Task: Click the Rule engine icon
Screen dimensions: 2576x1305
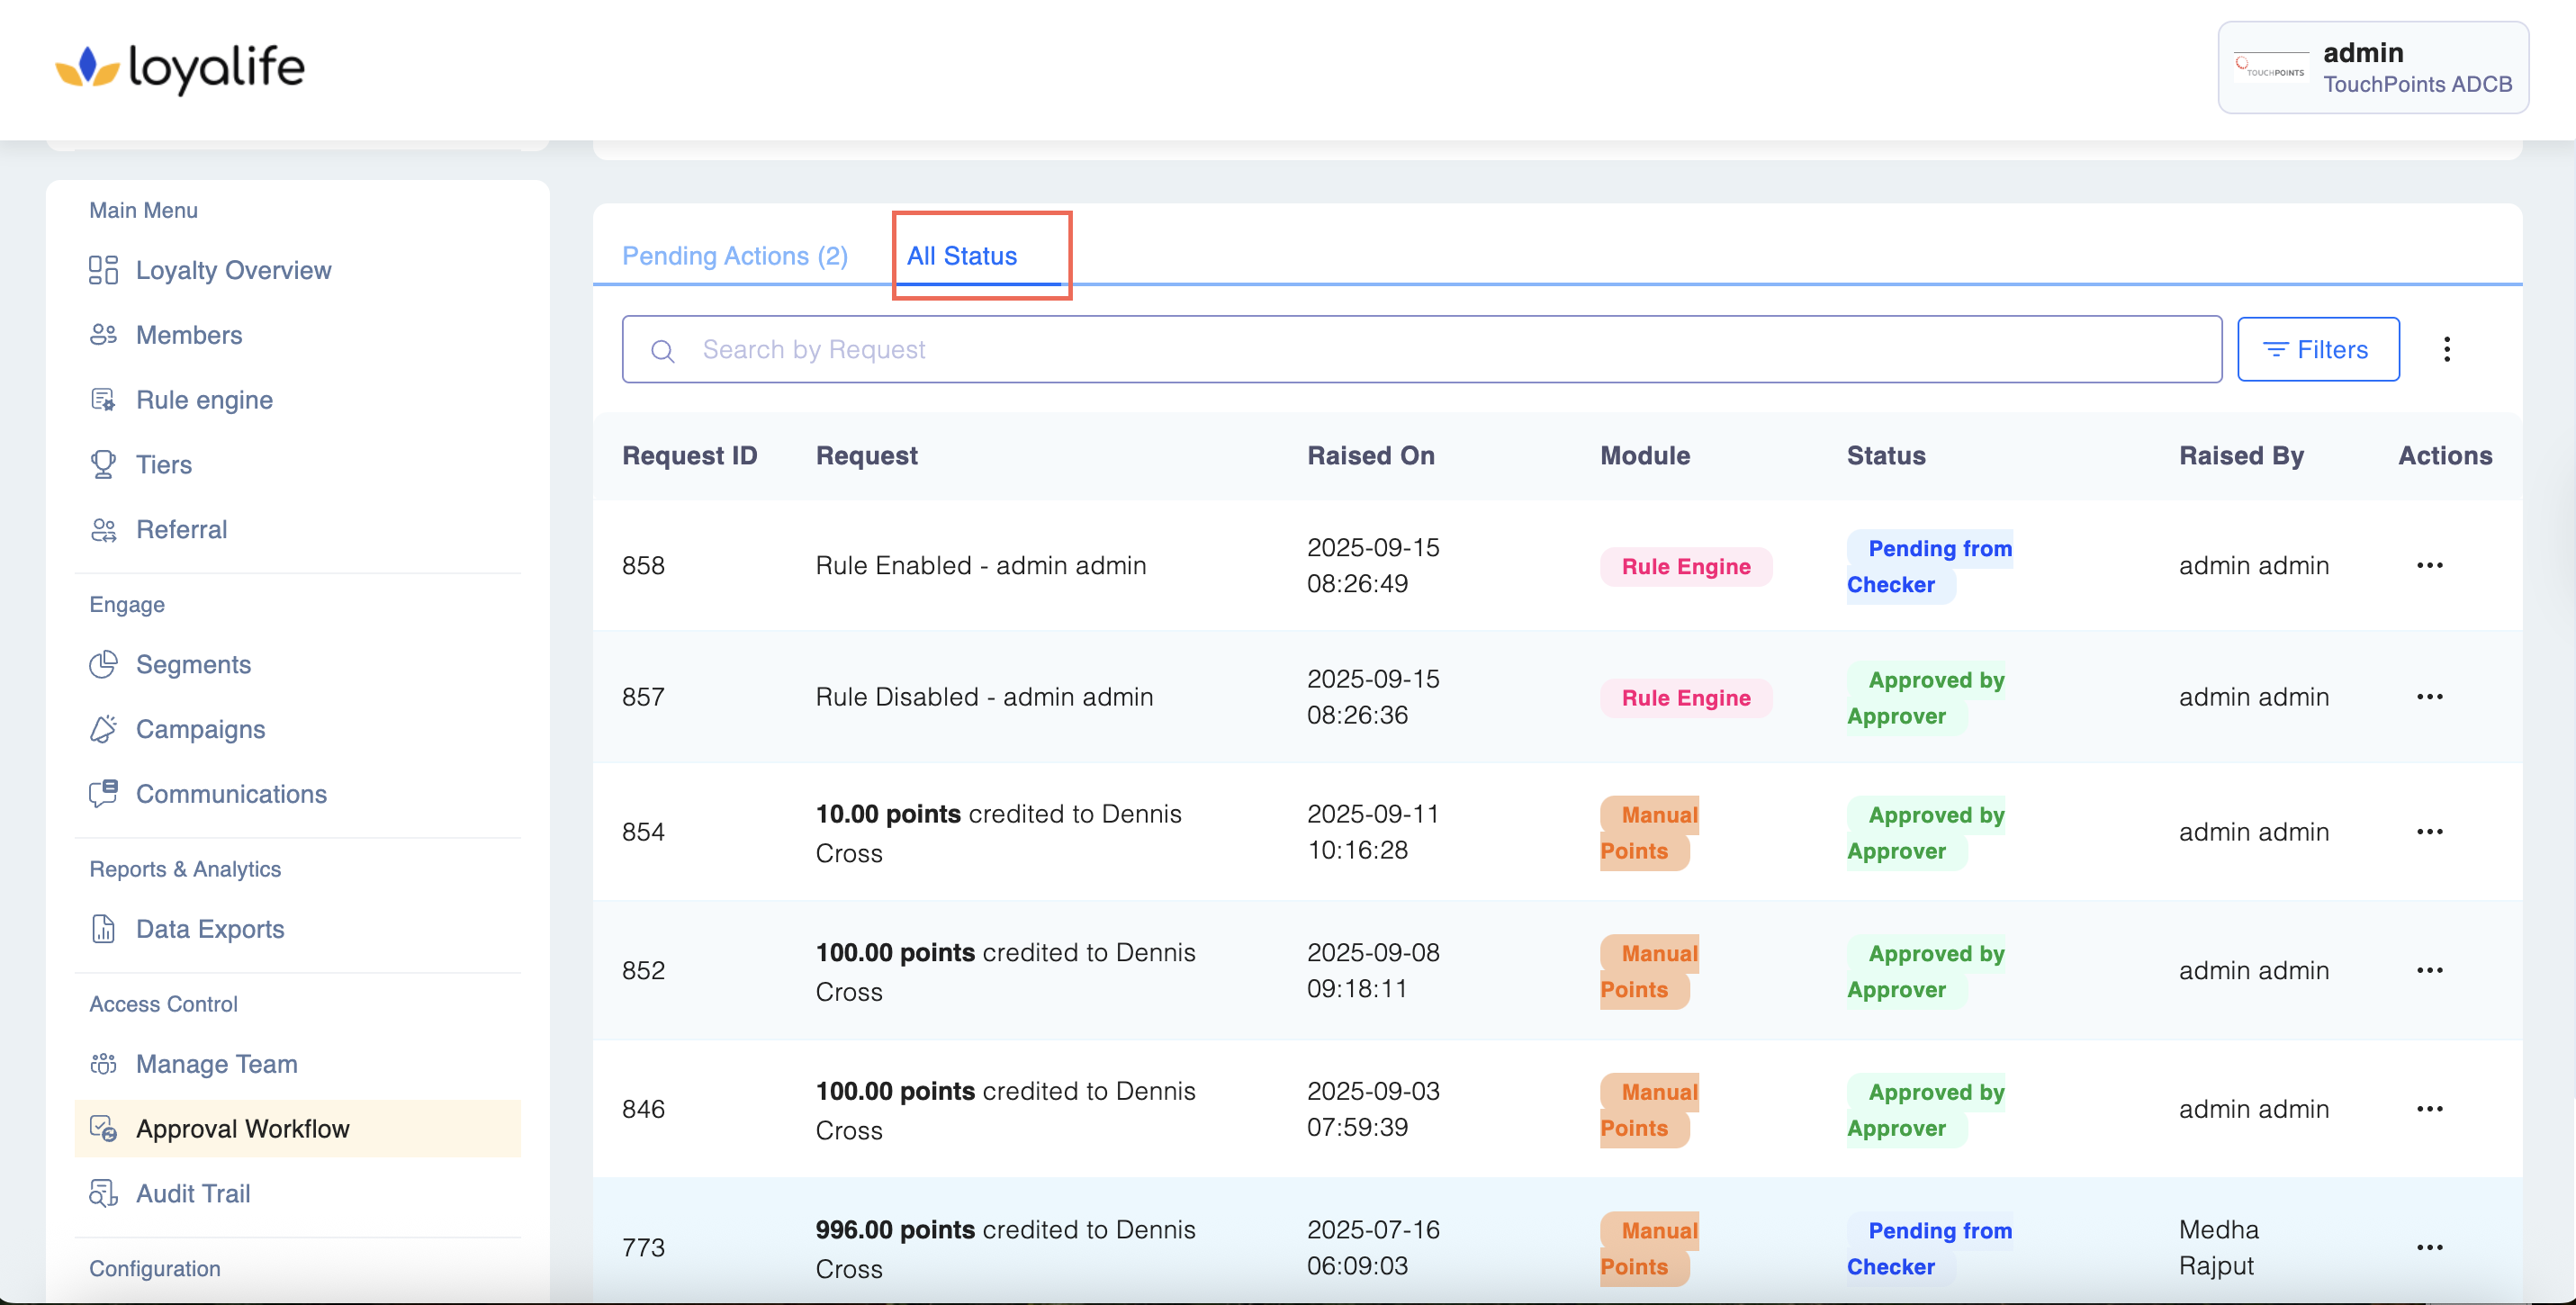Action: click(x=103, y=400)
